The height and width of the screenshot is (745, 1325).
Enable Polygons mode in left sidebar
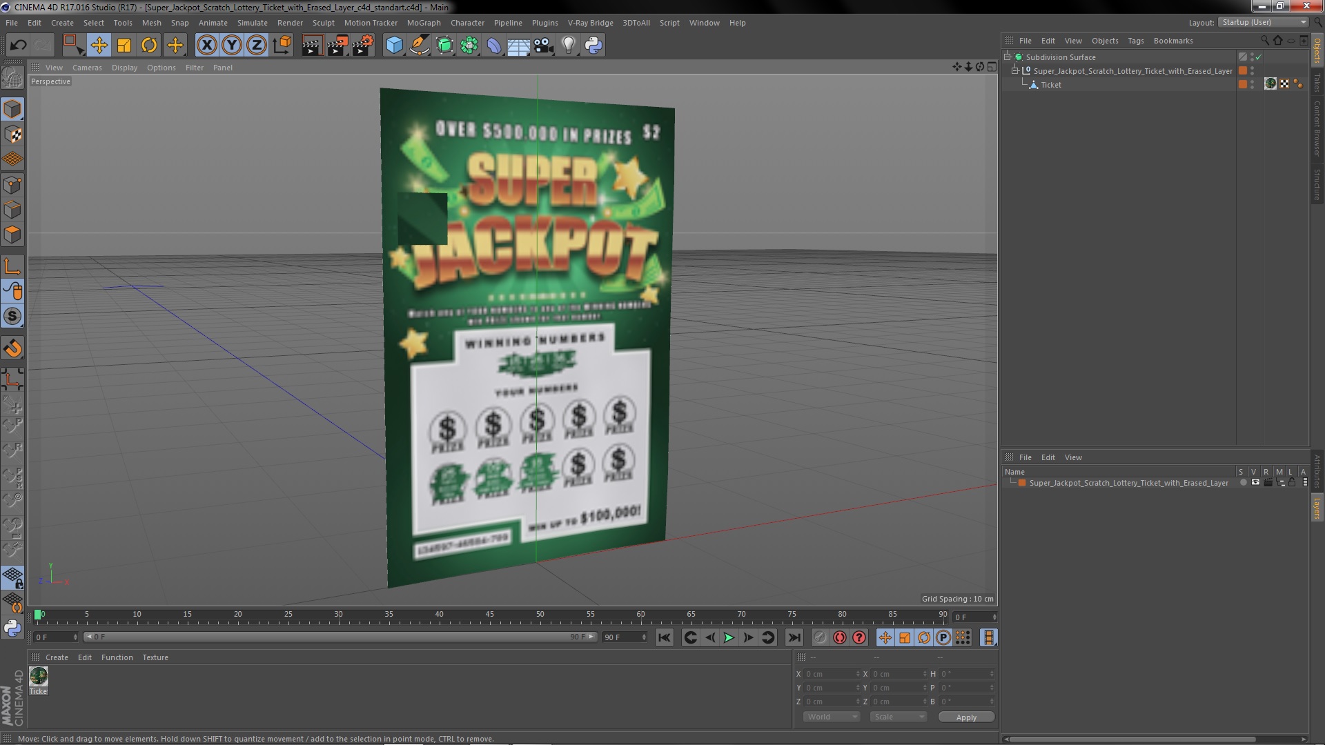[12, 235]
